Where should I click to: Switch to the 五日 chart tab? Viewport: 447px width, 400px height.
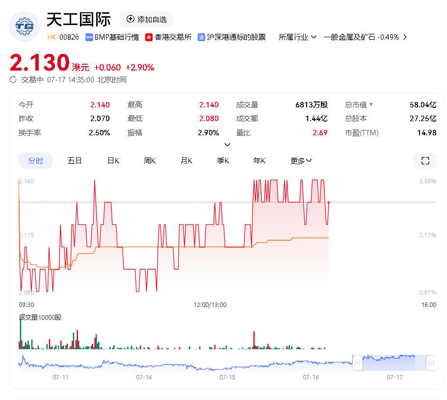(x=75, y=161)
